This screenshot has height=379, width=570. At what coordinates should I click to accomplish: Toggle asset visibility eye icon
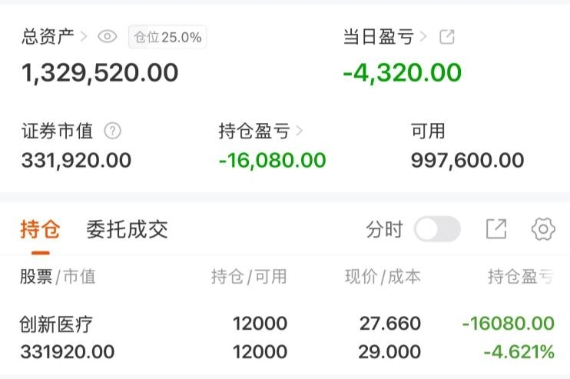tap(108, 36)
